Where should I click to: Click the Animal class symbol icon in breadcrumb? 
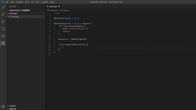click(x=61, y=10)
